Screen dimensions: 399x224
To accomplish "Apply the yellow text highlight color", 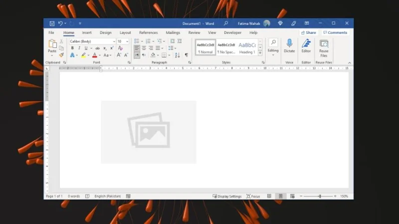I will 83,55.
